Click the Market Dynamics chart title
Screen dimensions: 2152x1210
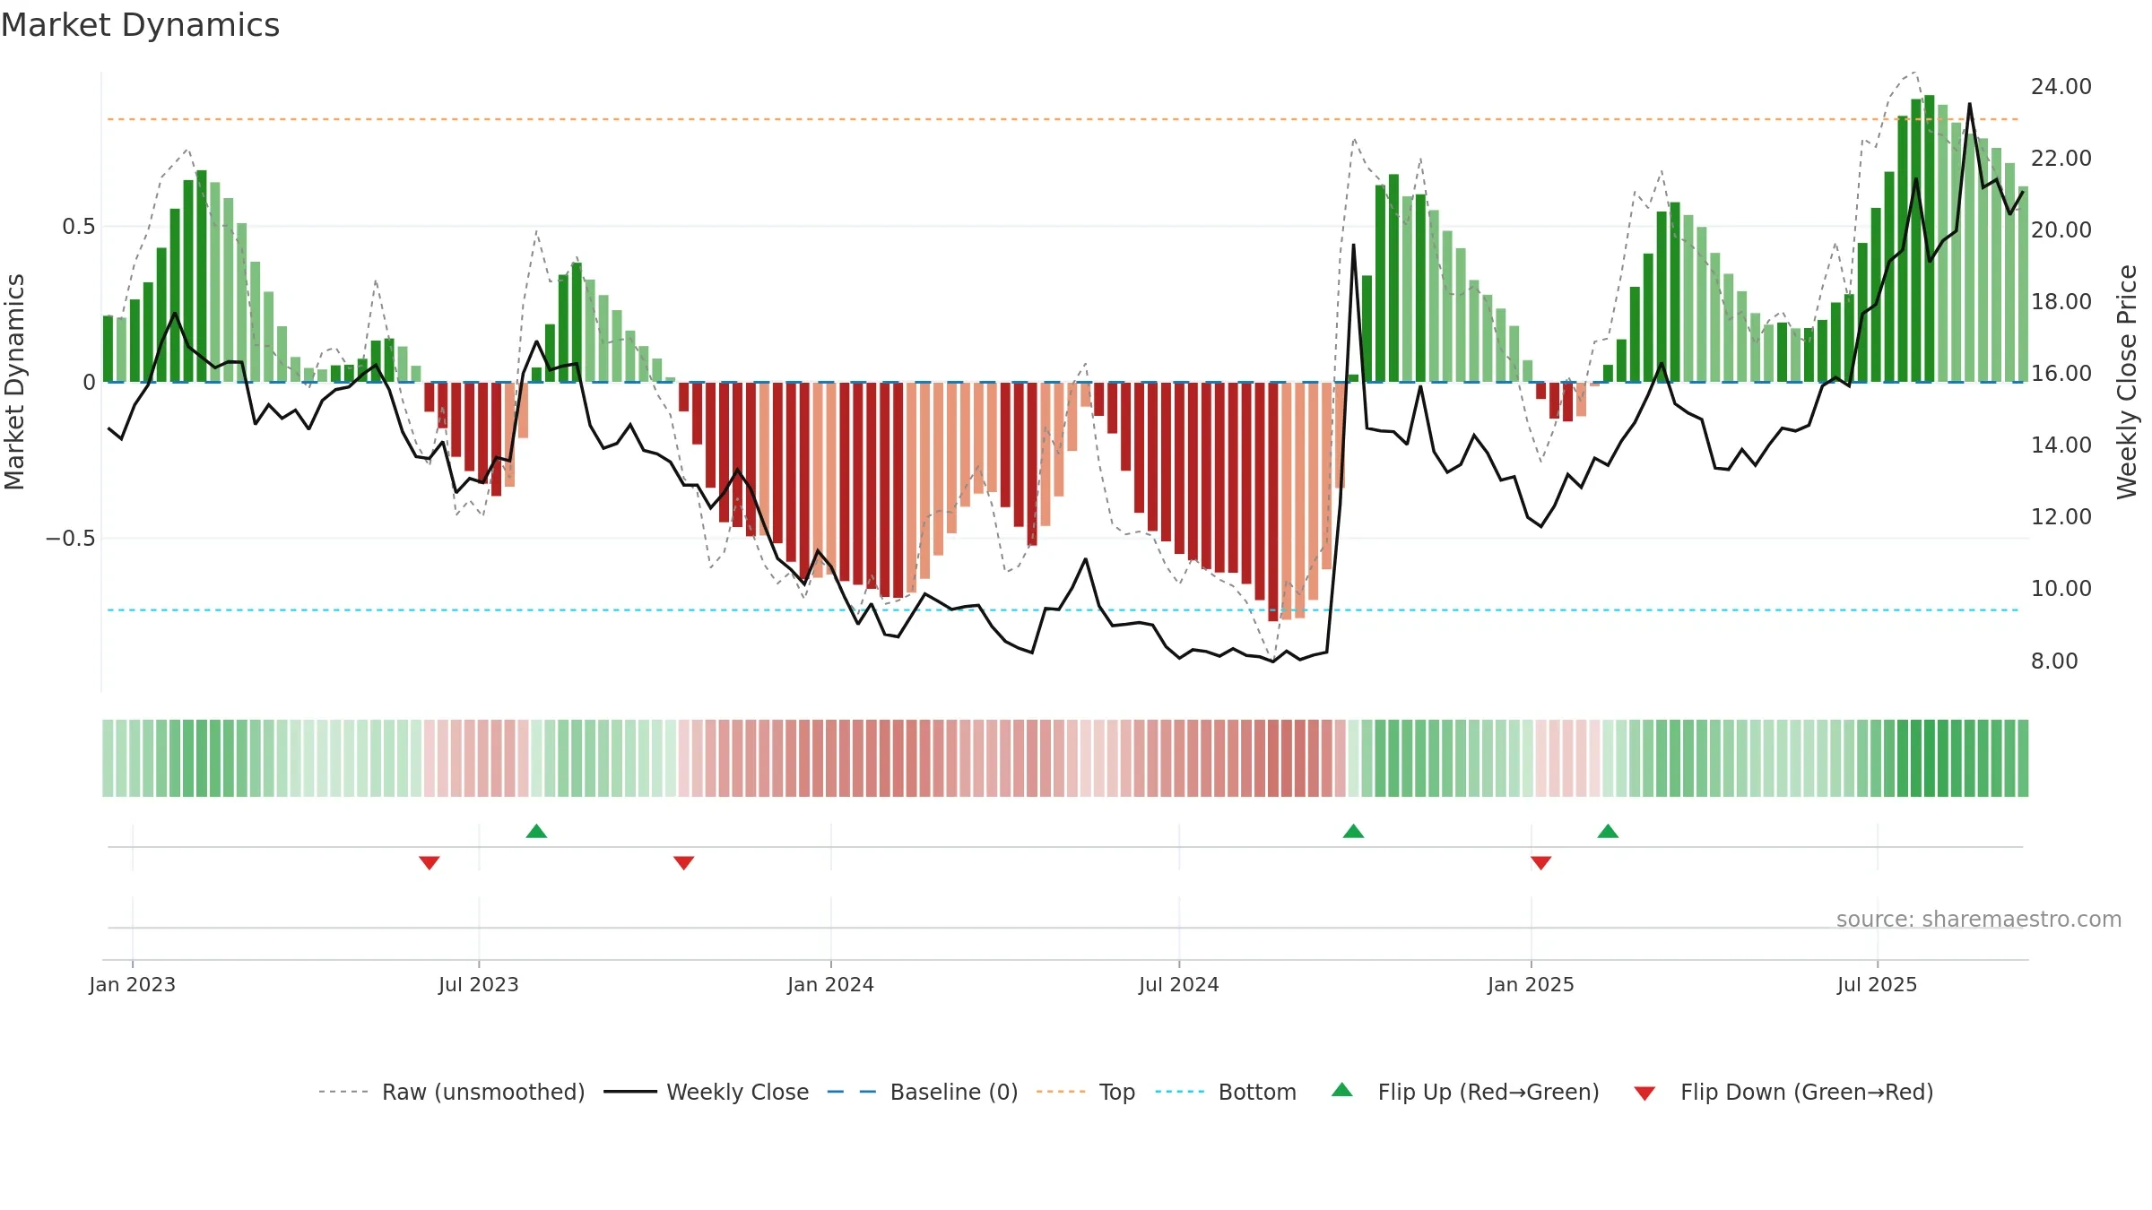click(140, 25)
